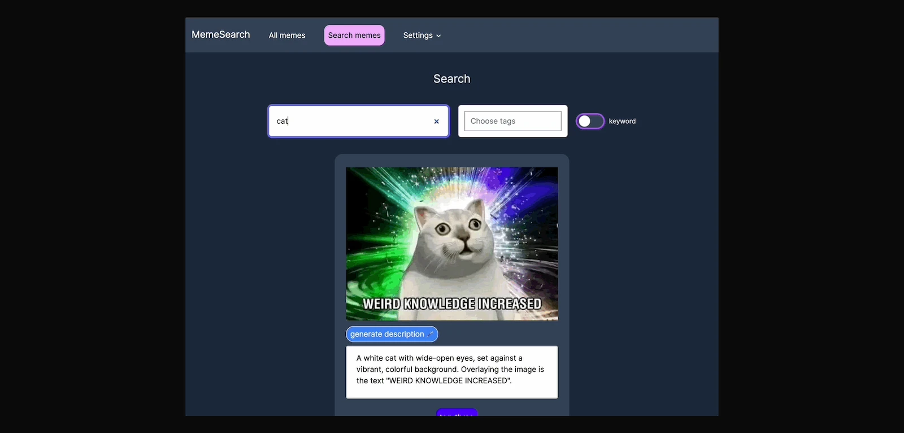
Task: Clear the search box with the x icon
Action: (436, 122)
